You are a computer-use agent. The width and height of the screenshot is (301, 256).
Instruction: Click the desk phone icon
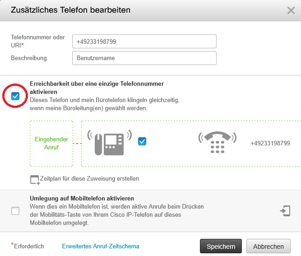110,143
